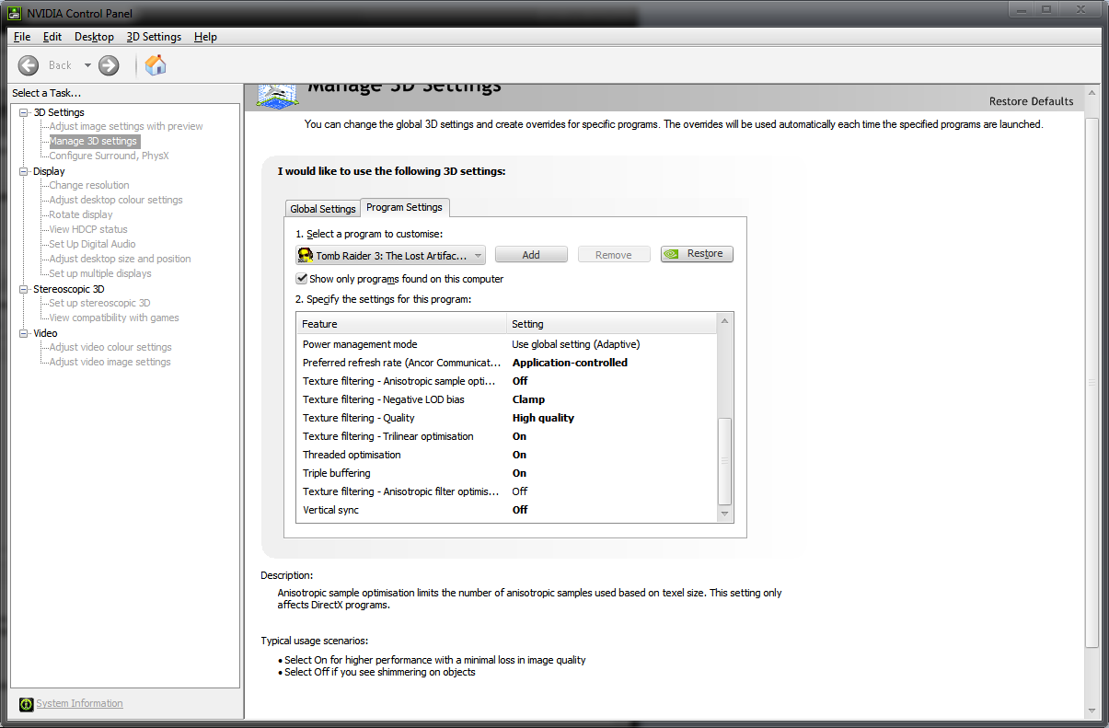Switch to the Global Settings tab
Screen dimensions: 1109x728
click(x=322, y=209)
